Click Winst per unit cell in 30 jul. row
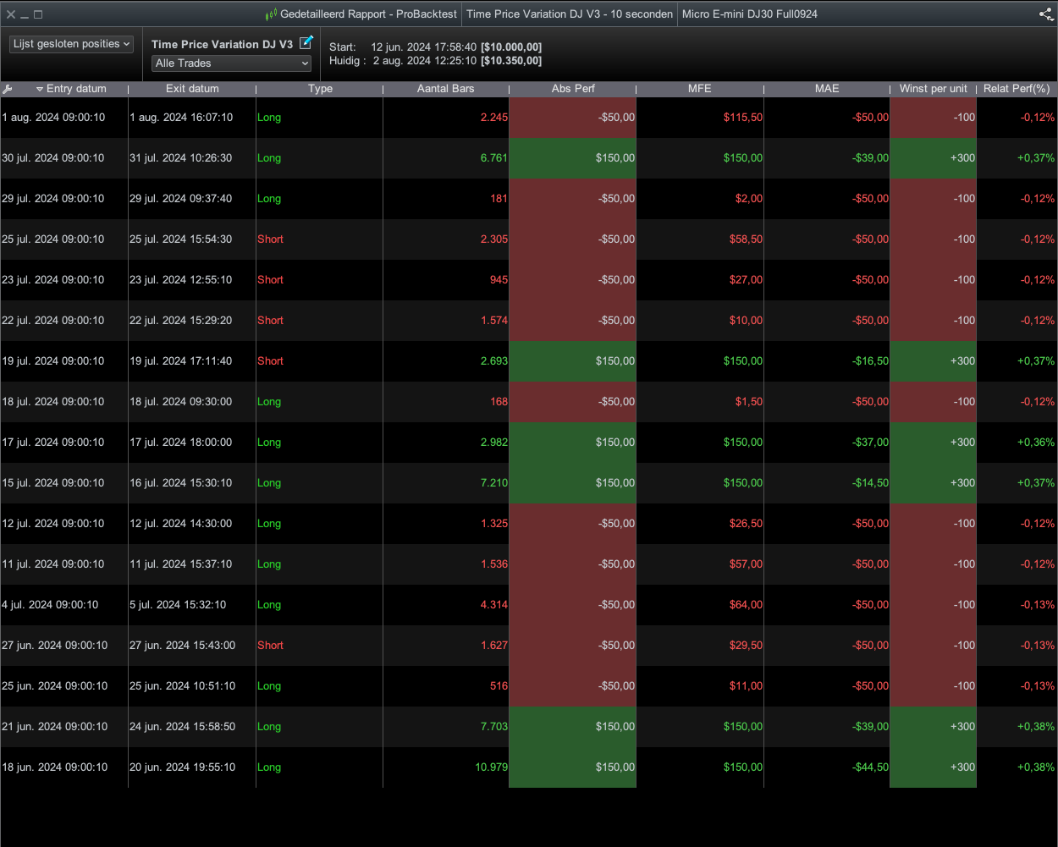The width and height of the screenshot is (1058, 847). pyautogui.click(x=933, y=158)
